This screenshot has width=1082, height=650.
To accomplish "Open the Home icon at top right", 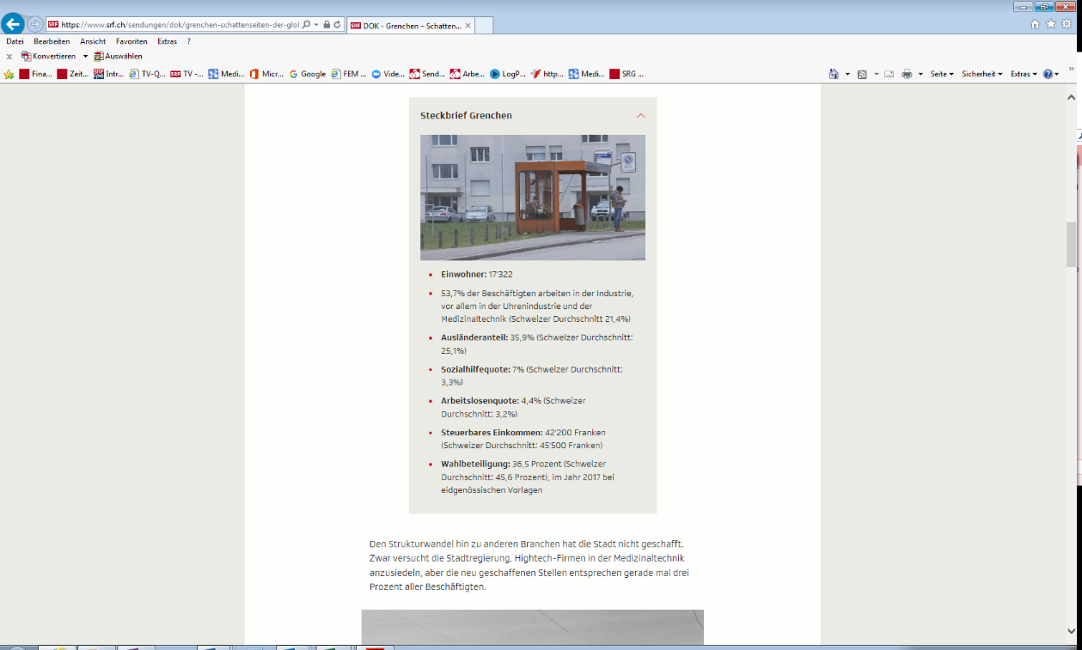I will pos(1036,24).
